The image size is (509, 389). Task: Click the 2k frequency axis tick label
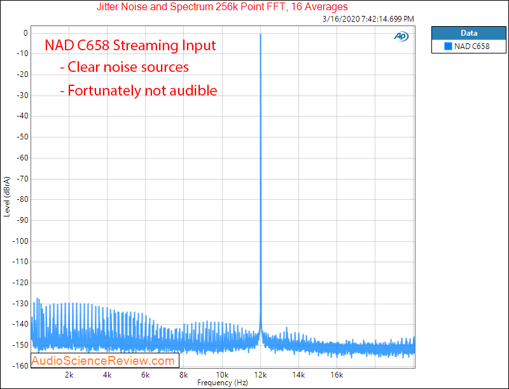click(x=69, y=375)
